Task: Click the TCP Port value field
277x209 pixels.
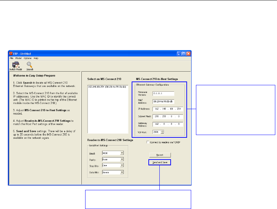Action: (157, 132)
